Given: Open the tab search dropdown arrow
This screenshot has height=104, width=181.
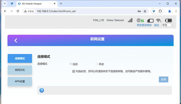Looking at the screenshot, I should pyautogui.click(x=5, y=4).
